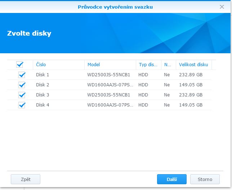
Task: Click the truncated N... column header
Action: pos(168,65)
